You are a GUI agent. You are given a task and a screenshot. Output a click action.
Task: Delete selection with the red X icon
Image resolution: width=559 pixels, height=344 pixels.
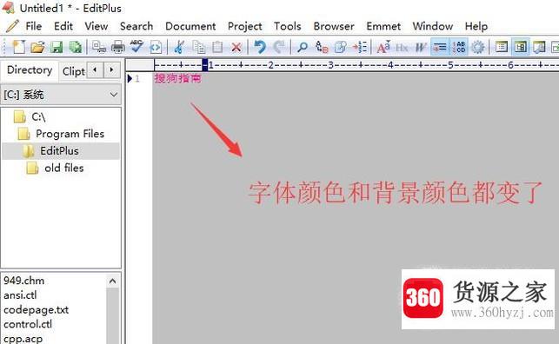coord(236,47)
